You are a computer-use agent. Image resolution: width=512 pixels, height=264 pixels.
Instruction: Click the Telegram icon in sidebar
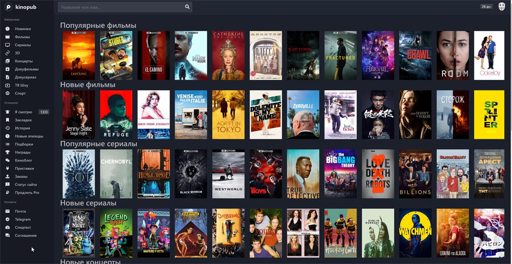click(7, 219)
